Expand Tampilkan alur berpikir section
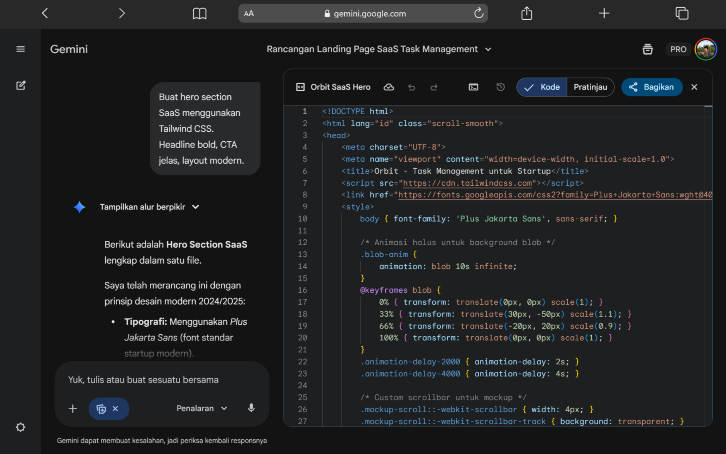This screenshot has width=726, height=454. (149, 207)
